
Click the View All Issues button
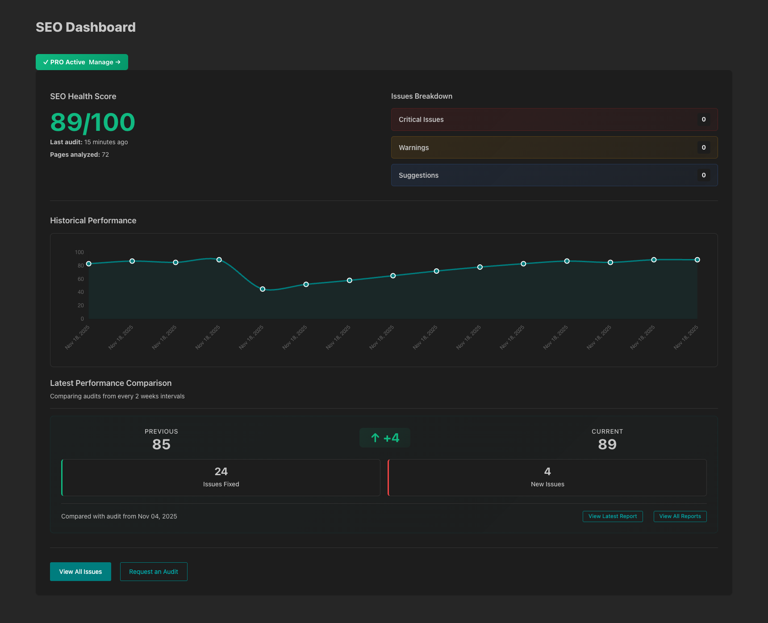tap(80, 571)
